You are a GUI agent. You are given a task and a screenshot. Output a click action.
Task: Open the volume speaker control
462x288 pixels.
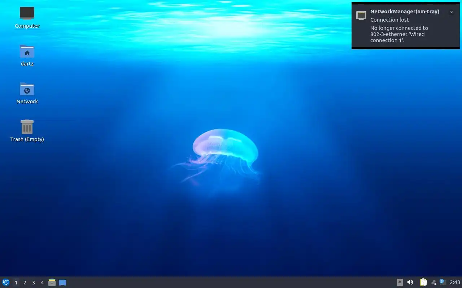click(x=410, y=282)
